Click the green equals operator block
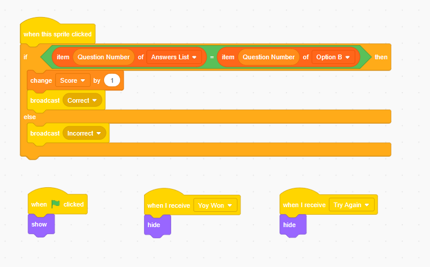This screenshot has width=430, height=267. tap(212, 57)
